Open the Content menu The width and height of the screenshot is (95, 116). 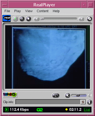coord(42,11)
